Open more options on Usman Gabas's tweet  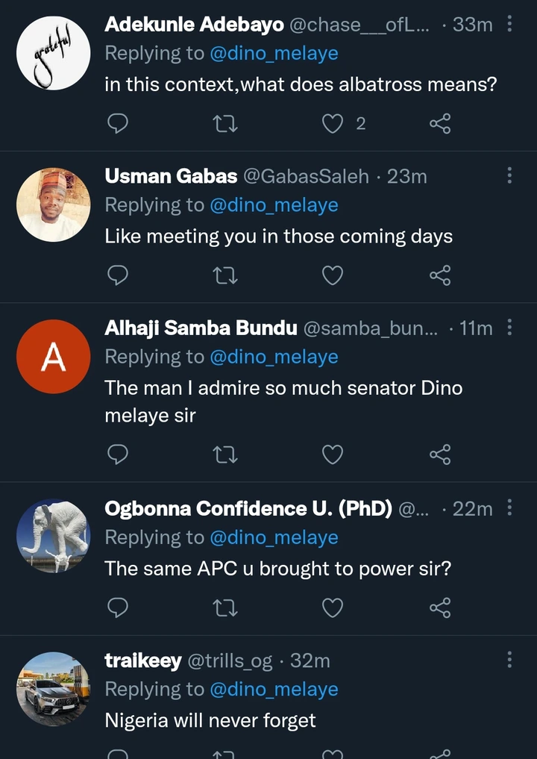(x=509, y=176)
